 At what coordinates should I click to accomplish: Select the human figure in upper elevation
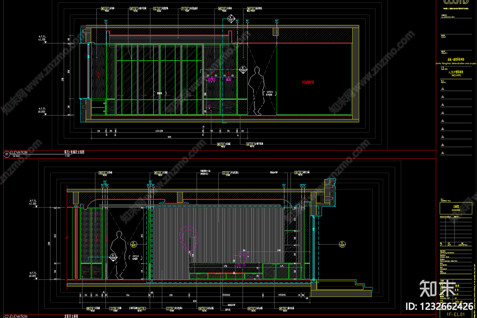[x=256, y=91]
